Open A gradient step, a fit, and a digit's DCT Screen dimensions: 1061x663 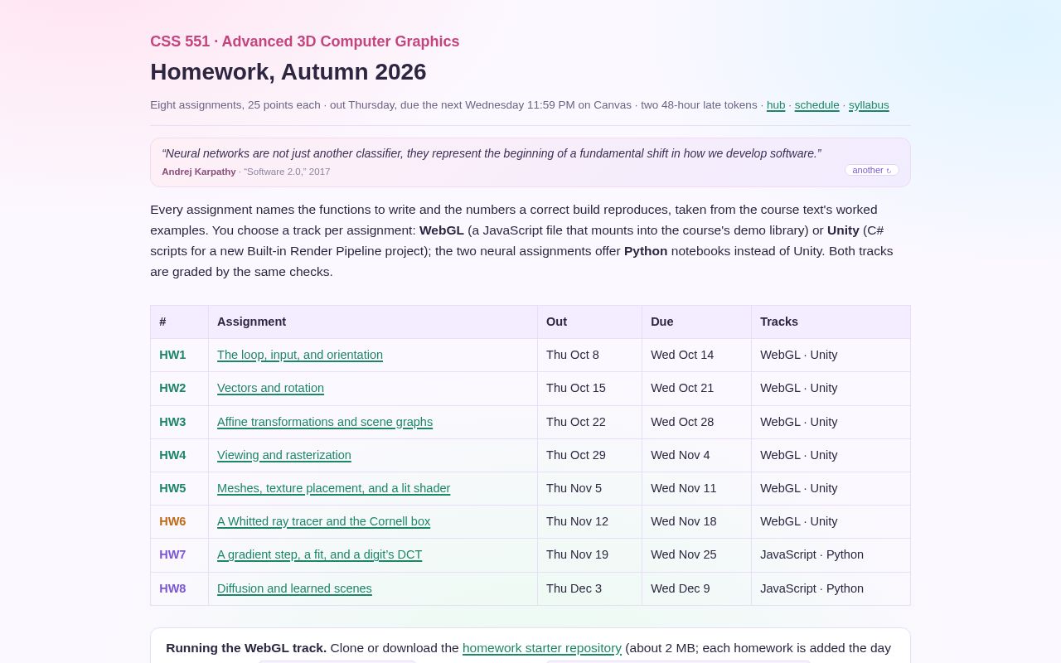click(319, 554)
